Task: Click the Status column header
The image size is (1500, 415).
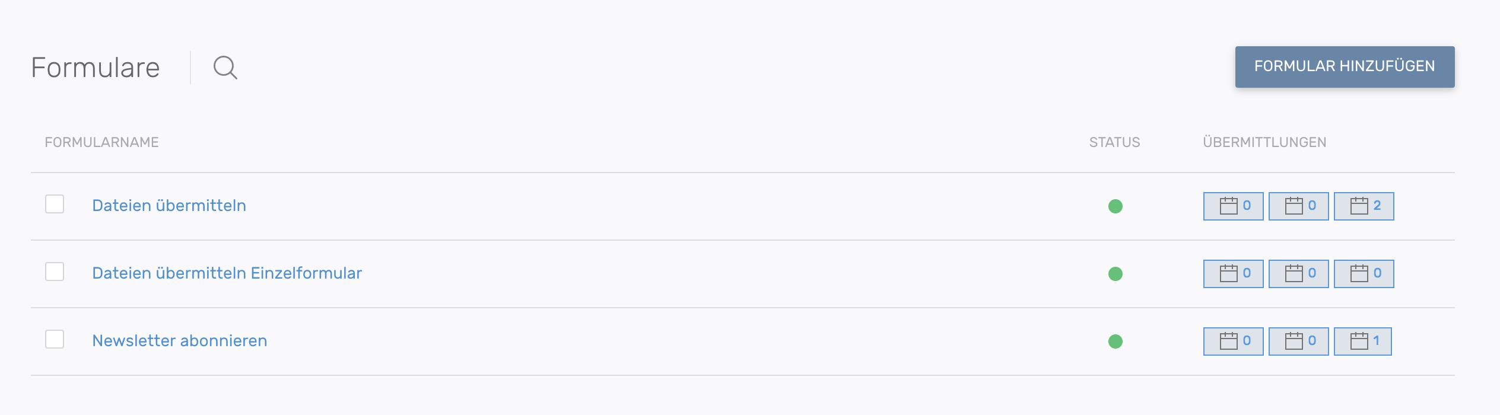Action: click(1114, 142)
